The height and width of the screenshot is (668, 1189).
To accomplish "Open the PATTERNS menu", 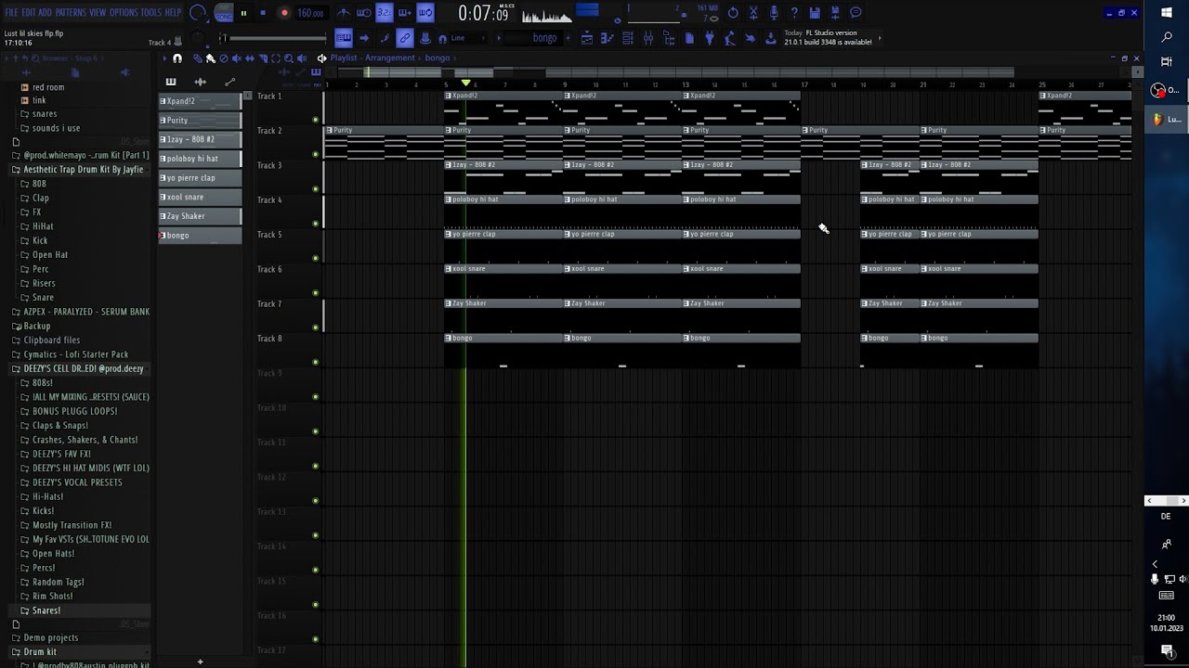I will [x=71, y=13].
